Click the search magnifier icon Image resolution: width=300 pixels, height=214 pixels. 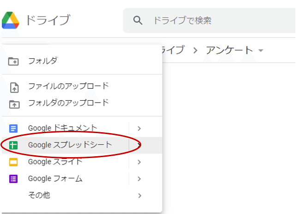[x=138, y=20]
